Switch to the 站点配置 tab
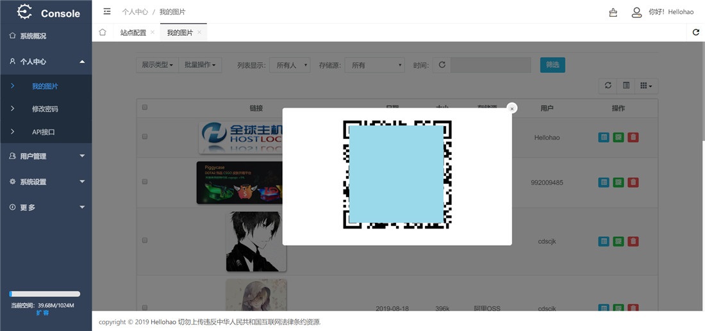Screen dimensions: 705x331 coord(133,32)
